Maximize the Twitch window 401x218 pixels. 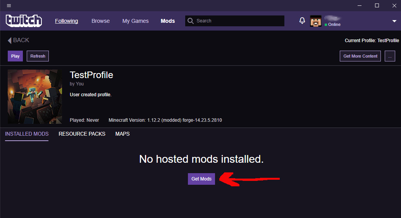[377, 6]
